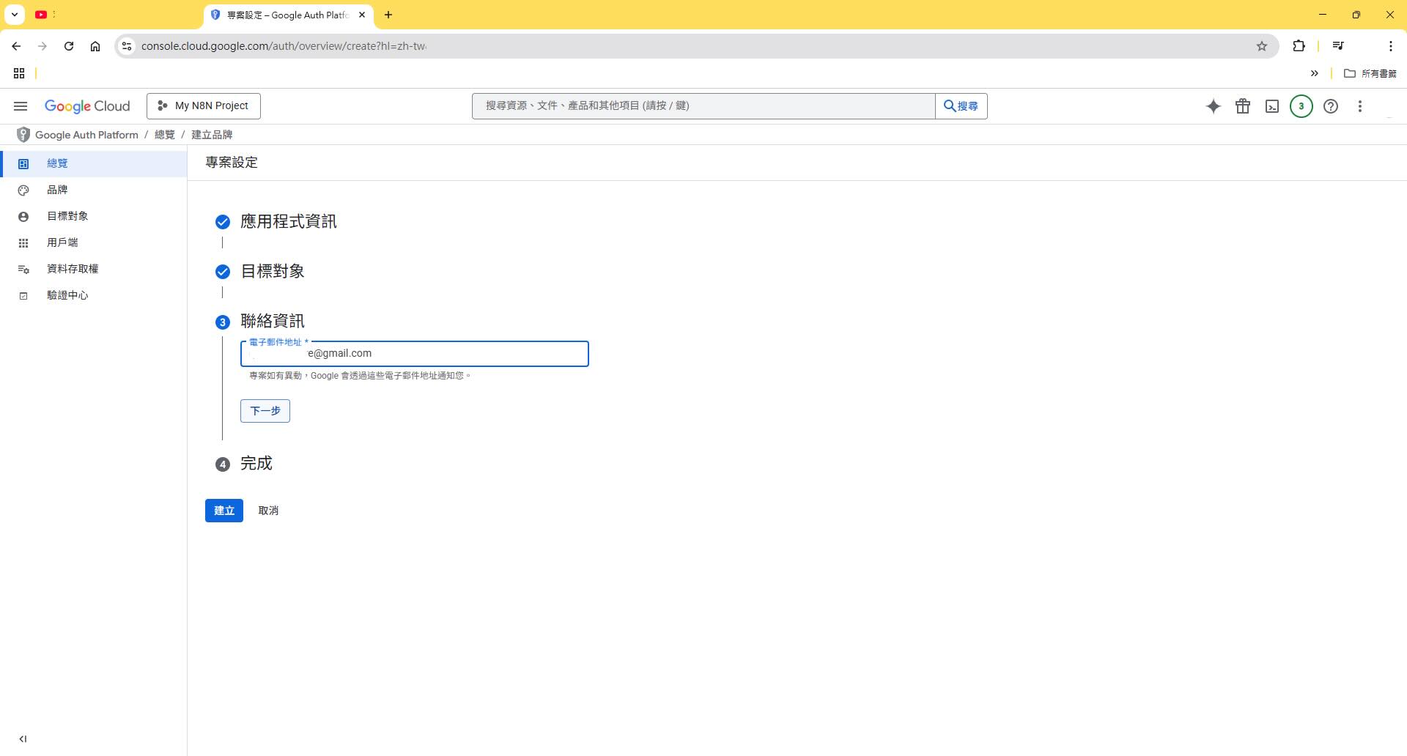Click the completed 應用程式資訊 step check
1407x756 pixels.
(223, 221)
